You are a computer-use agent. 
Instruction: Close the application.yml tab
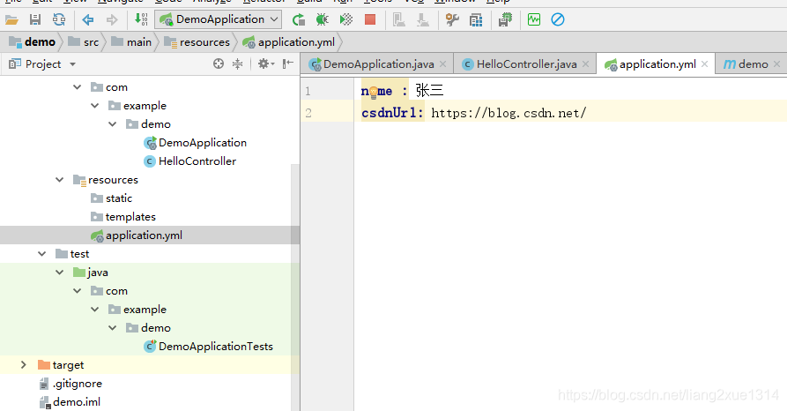[x=704, y=64]
